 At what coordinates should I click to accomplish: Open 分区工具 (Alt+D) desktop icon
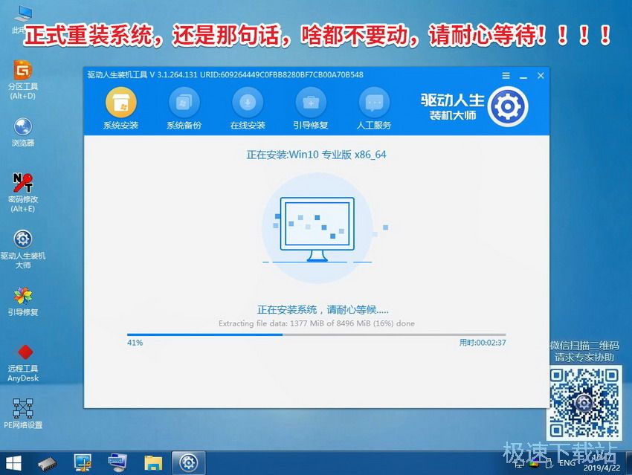pyautogui.click(x=23, y=80)
